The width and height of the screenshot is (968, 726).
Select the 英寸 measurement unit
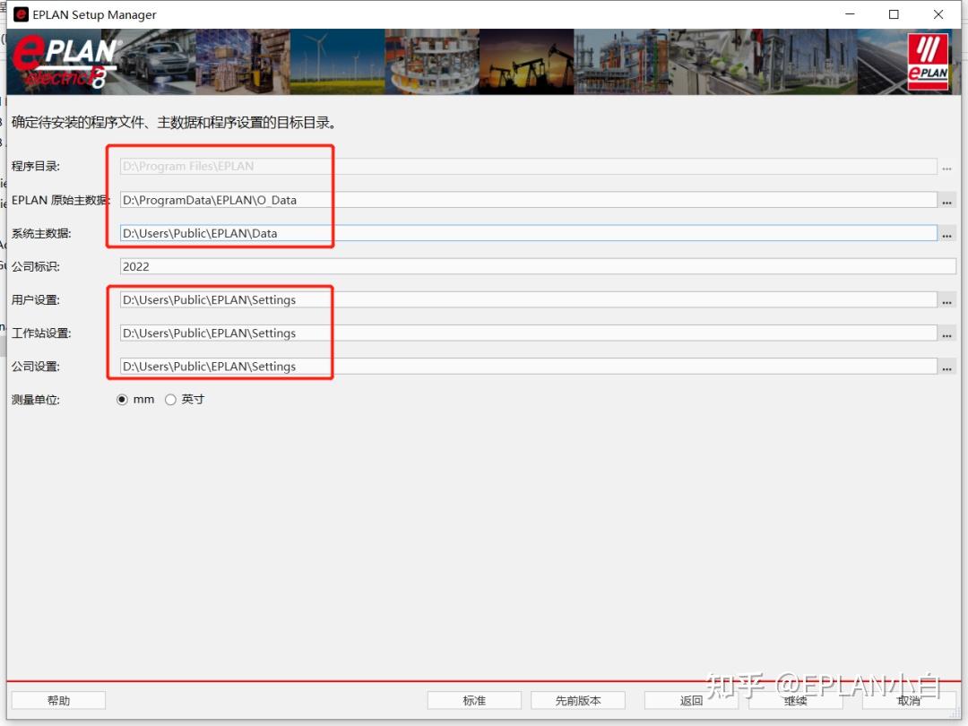coord(170,400)
